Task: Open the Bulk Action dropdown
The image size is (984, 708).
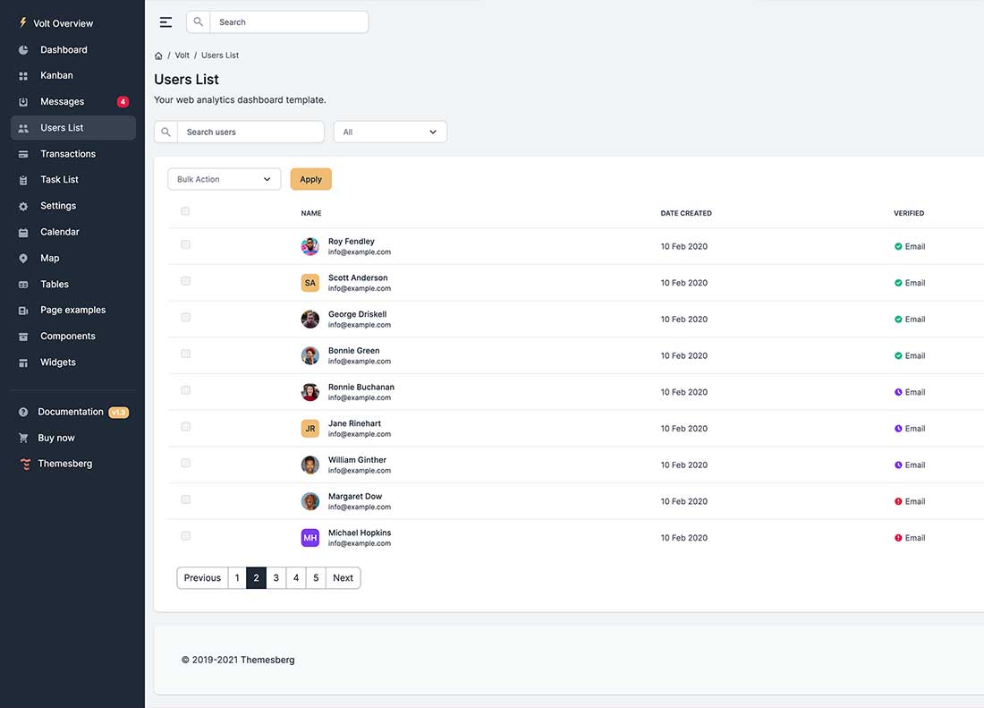Action: pyautogui.click(x=224, y=178)
